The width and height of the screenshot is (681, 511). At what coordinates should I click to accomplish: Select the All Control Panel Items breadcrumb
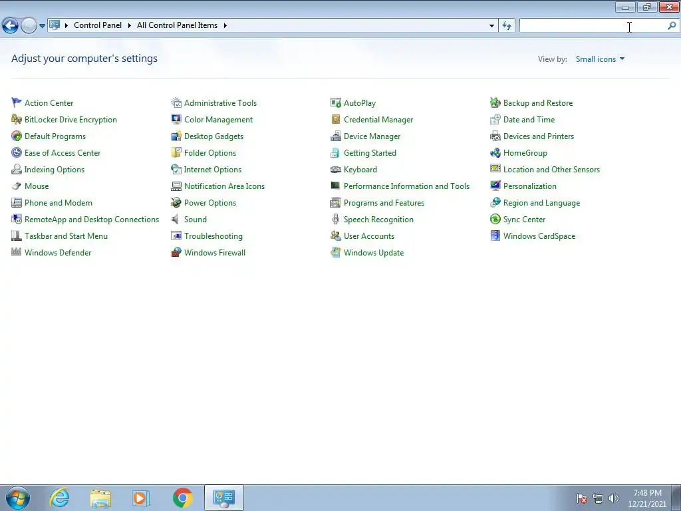[x=177, y=25]
